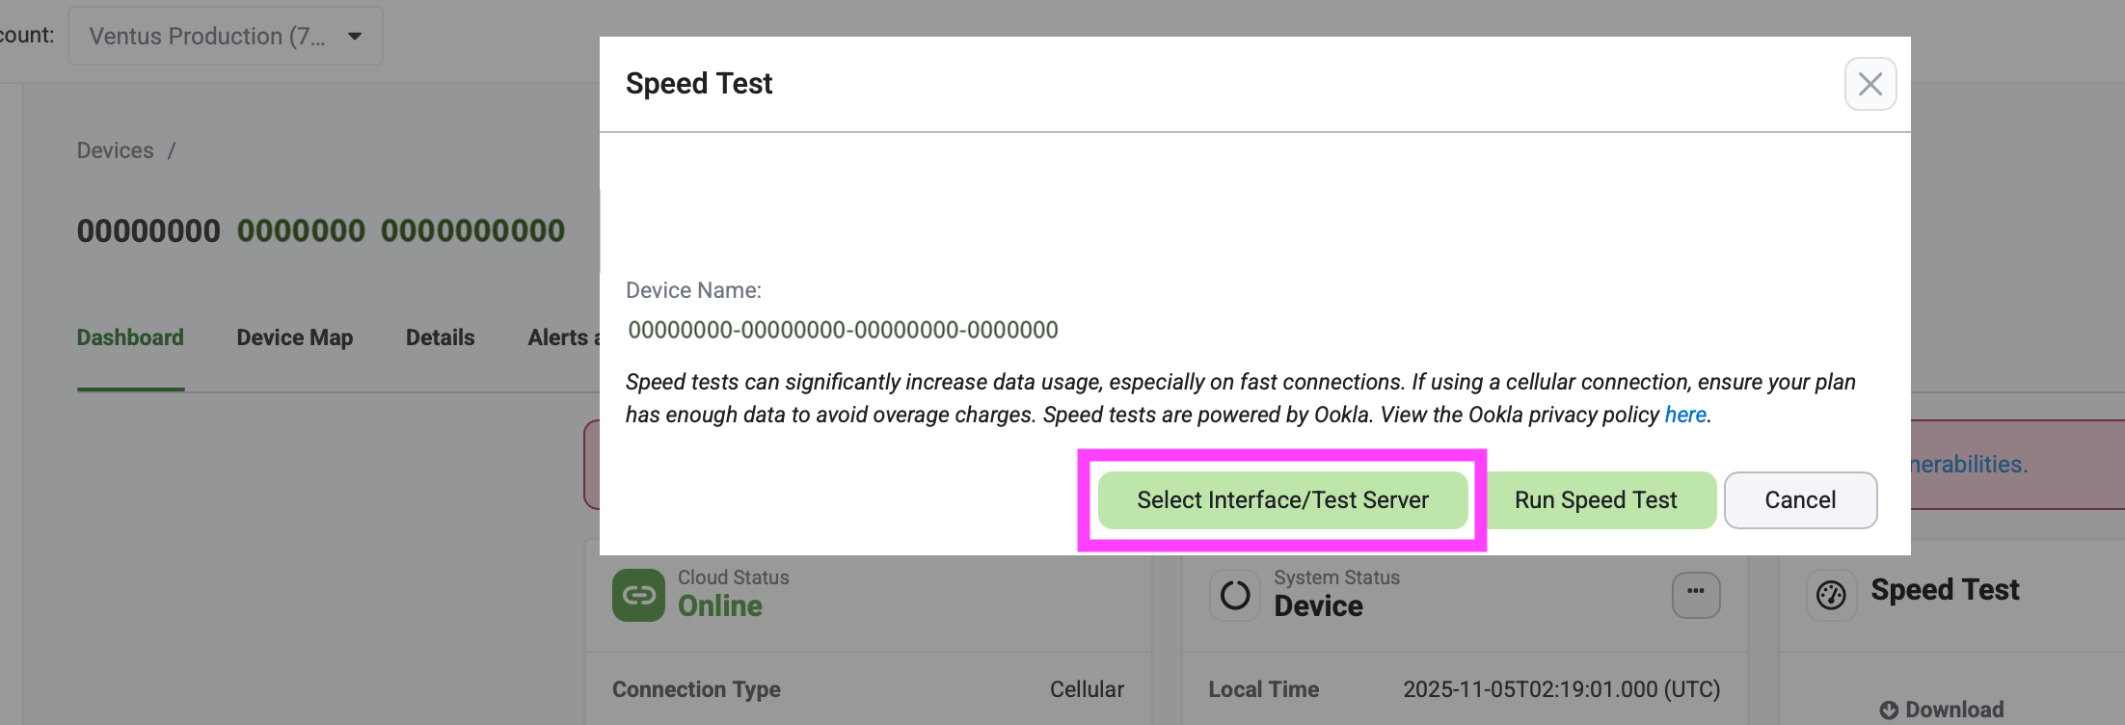
Task: Click the Cloud Status link icon
Action: (638, 595)
